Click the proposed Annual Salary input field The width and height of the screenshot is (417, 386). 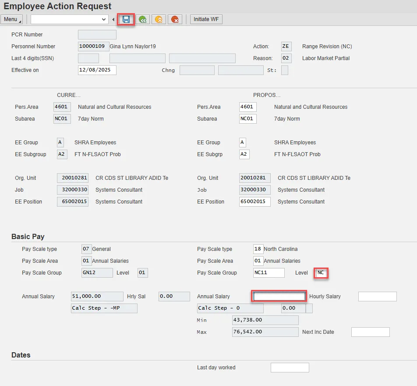pos(279,297)
